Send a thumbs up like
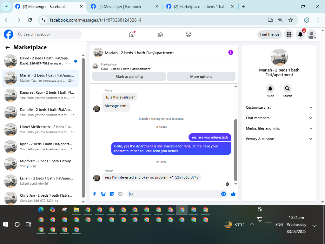The width and height of the screenshot is (325, 244). (233, 194)
